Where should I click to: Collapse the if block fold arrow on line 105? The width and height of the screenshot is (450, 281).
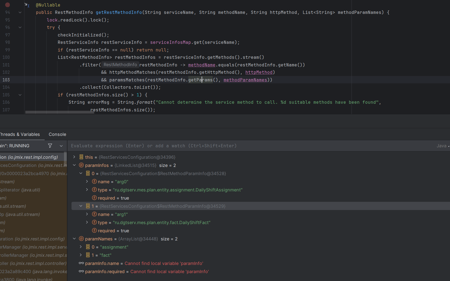tap(20, 95)
